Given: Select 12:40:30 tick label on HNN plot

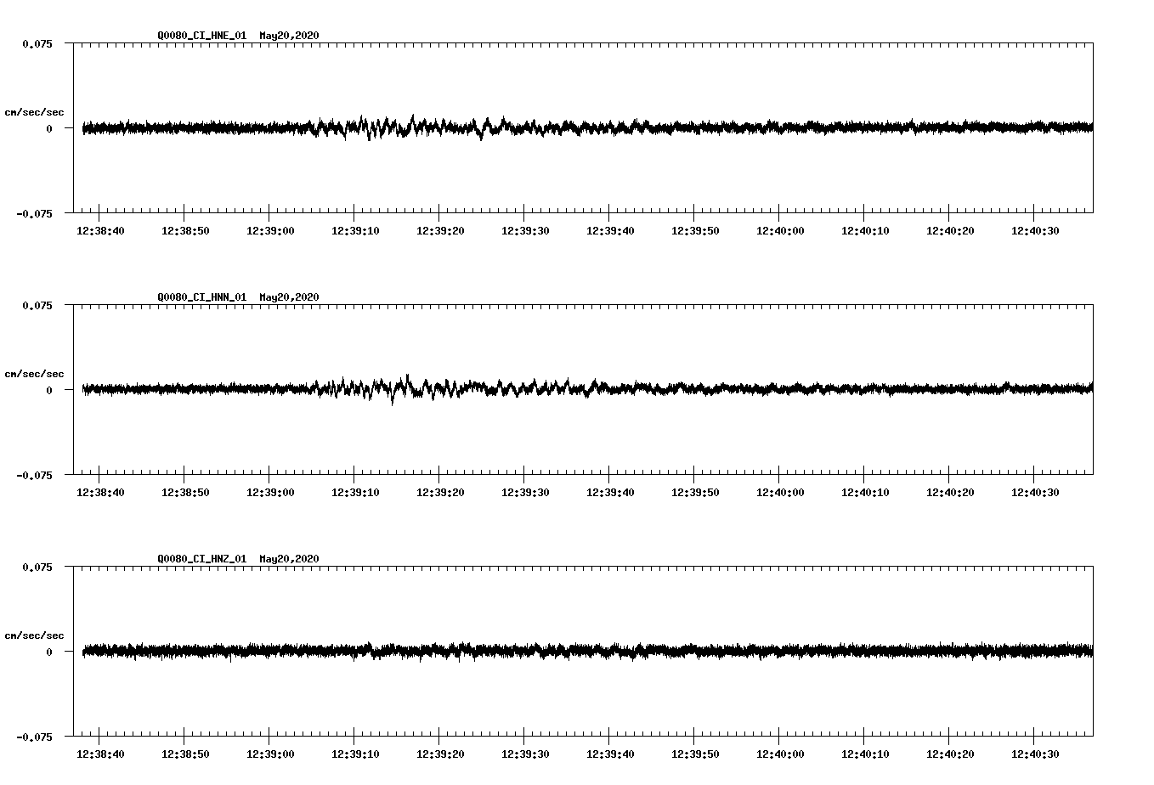Looking at the screenshot, I should (1035, 493).
